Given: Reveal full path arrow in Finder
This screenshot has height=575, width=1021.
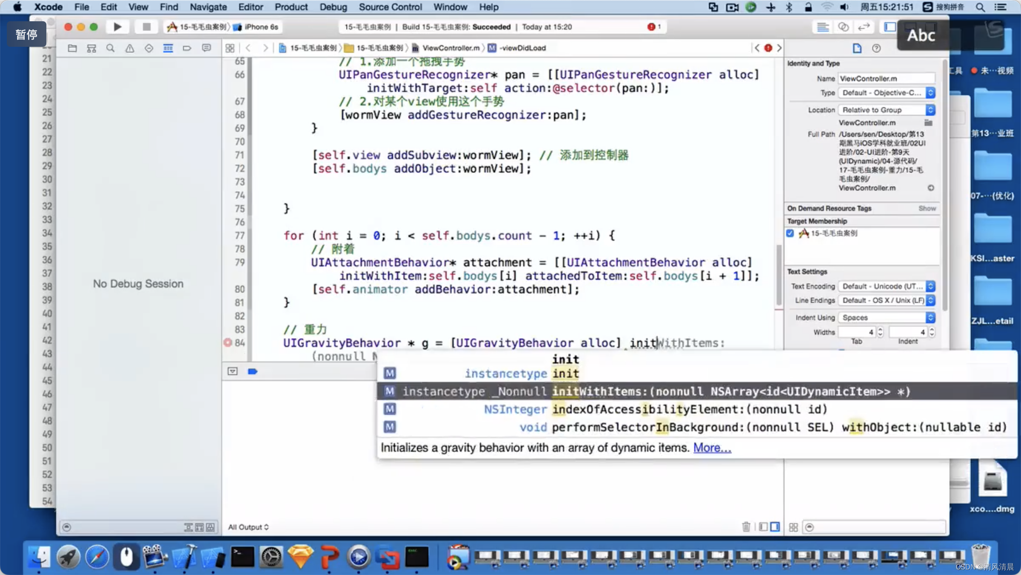Looking at the screenshot, I should pos(931,188).
